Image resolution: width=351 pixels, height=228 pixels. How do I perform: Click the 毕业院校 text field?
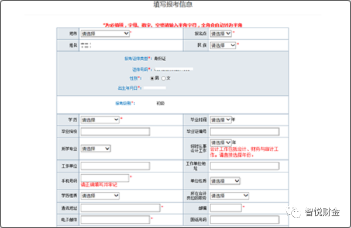[x=115, y=132]
